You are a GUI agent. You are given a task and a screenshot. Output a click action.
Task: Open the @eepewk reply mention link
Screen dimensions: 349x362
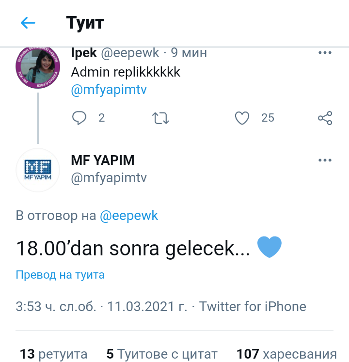[x=129, y=216]
